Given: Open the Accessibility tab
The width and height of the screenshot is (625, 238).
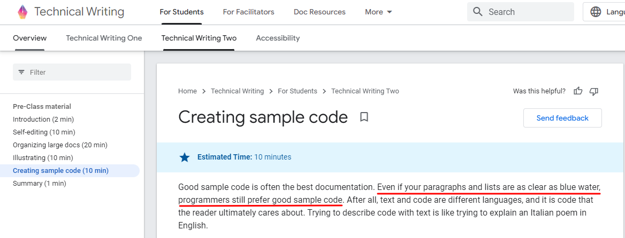Looking at the screenshot, I should [278, 38].
